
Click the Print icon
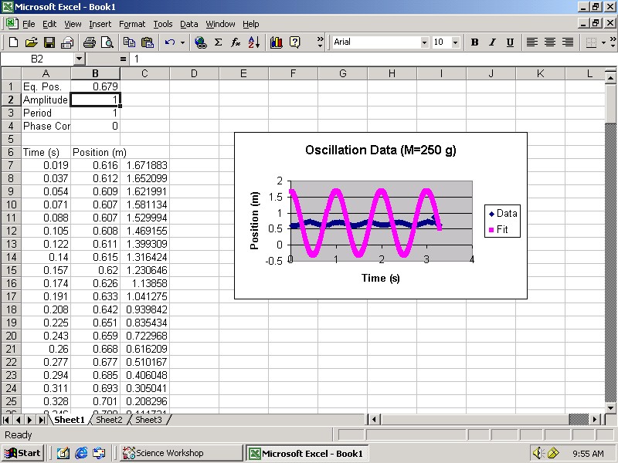click(89, 42)
